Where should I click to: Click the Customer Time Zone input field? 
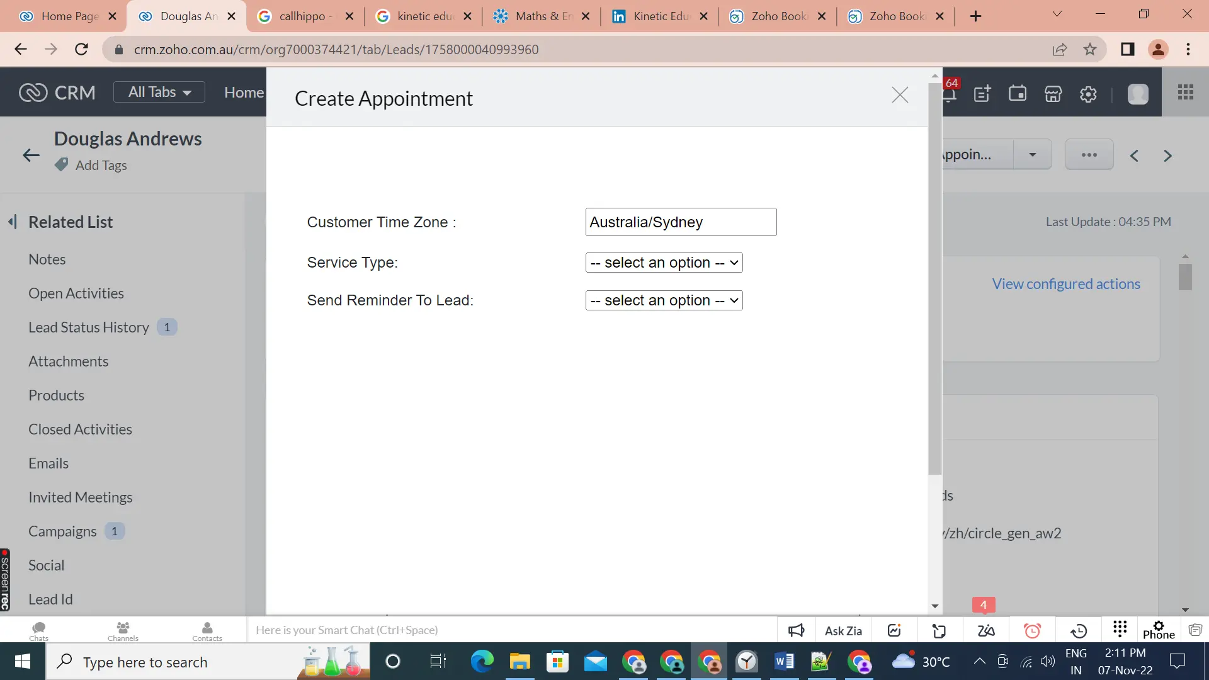point(681,222)
